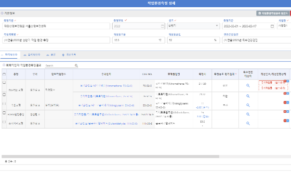Click the 55-63-0 CAS number cell
The image size is (291, 182).
tap(147, 105)
